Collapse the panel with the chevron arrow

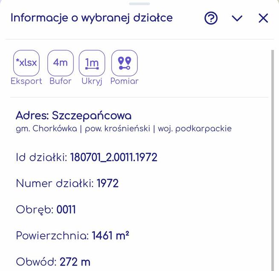coord(237,18)
